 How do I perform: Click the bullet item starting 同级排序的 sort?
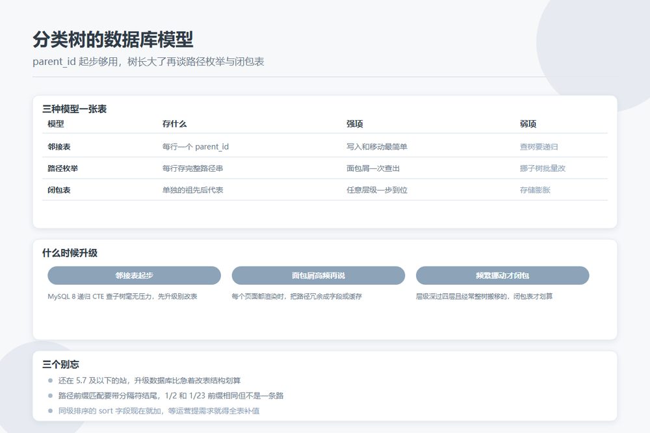pos(159,411)
